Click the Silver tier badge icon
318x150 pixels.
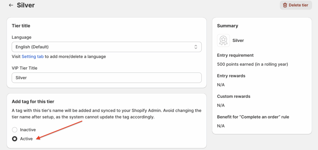pyautogui.click(x=223, y=41)
